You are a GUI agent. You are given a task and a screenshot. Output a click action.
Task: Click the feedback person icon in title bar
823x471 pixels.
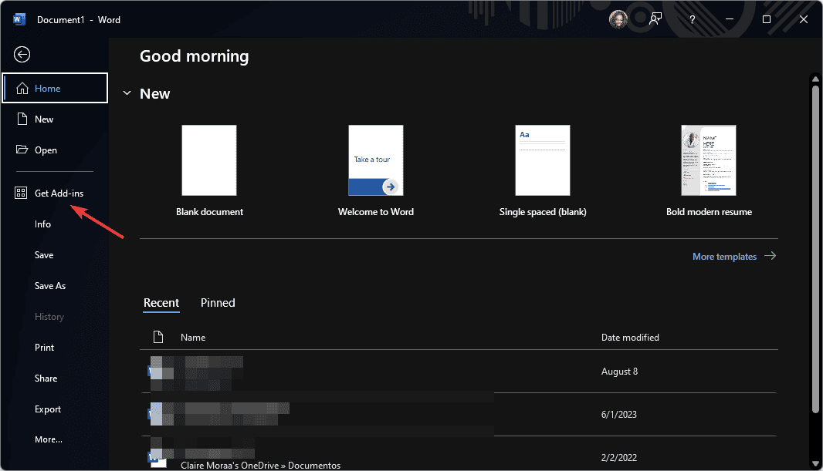coord(655,19)
